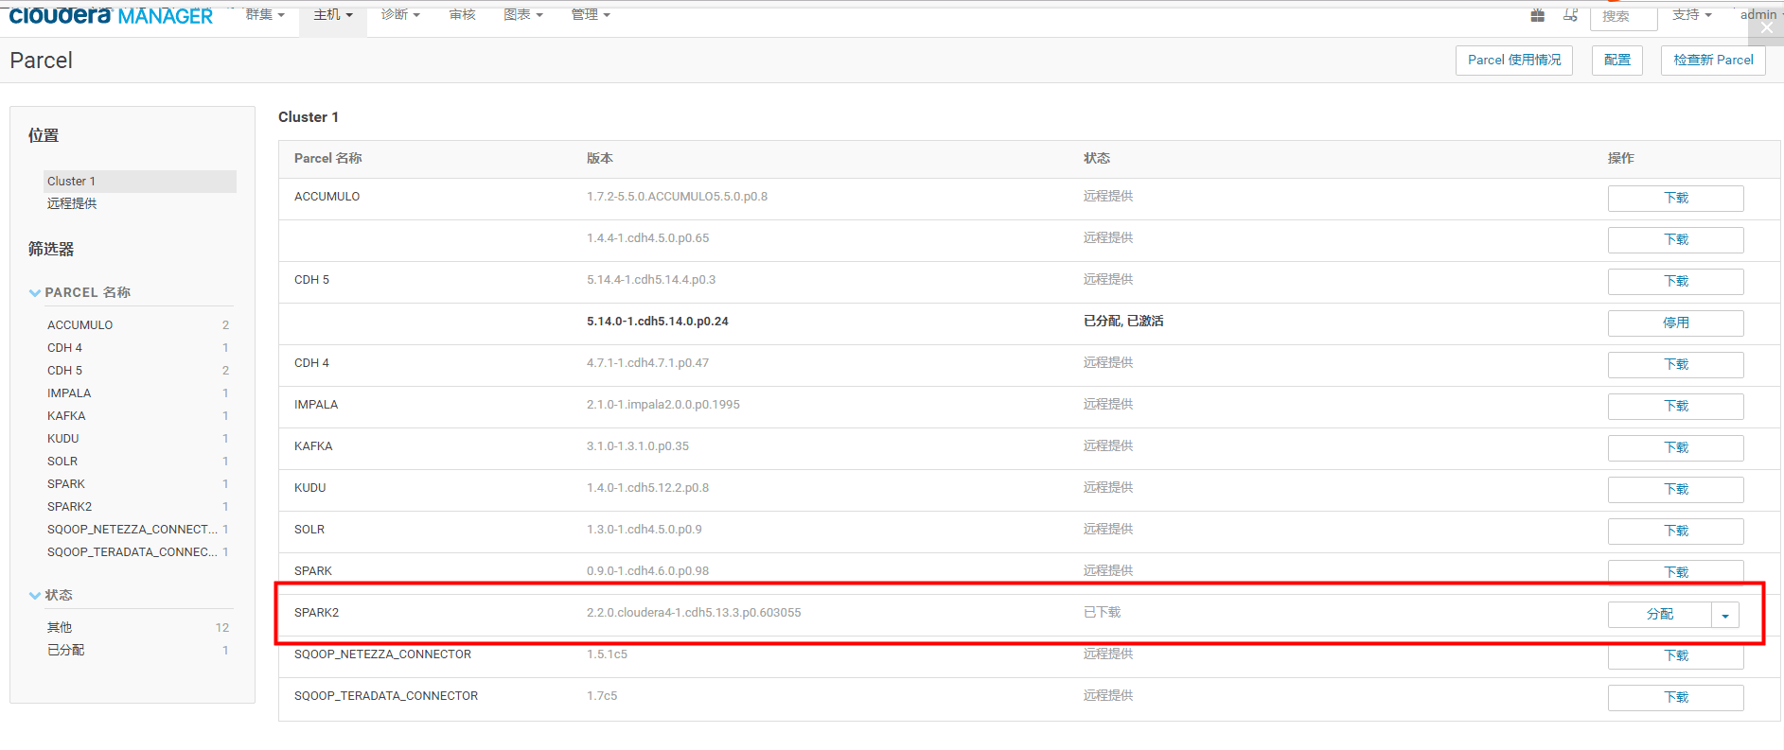Download ACCUMULO 1.7.2-5.5.0 parcel
Screen dimensions: 1784x750
(x=1675, y=198)
